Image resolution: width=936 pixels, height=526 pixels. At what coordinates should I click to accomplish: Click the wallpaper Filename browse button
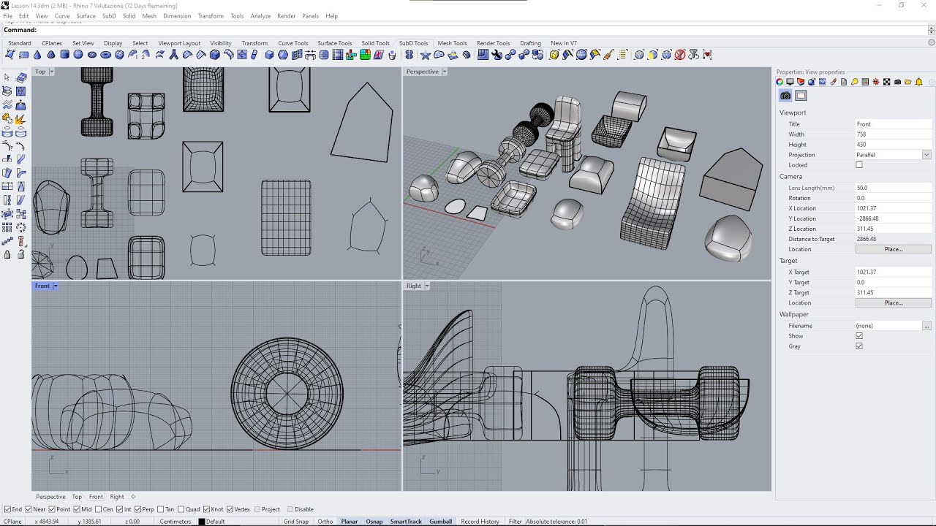[x=927, y=326]
